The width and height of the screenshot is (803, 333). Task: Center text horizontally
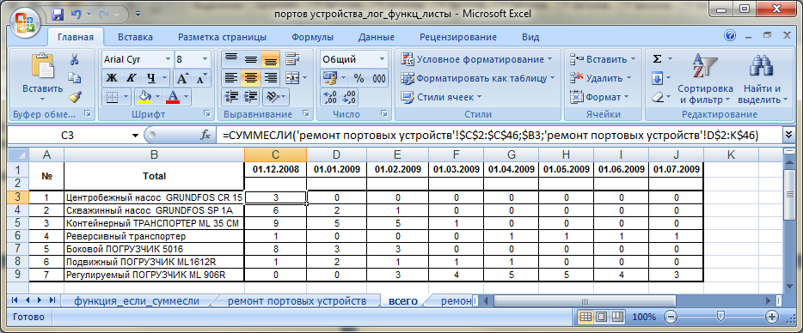pyautogui.click(x=251, y=78)
